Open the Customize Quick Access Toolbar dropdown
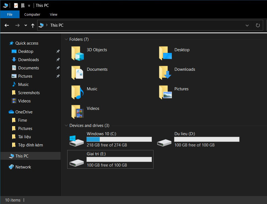 pos(29,5)
